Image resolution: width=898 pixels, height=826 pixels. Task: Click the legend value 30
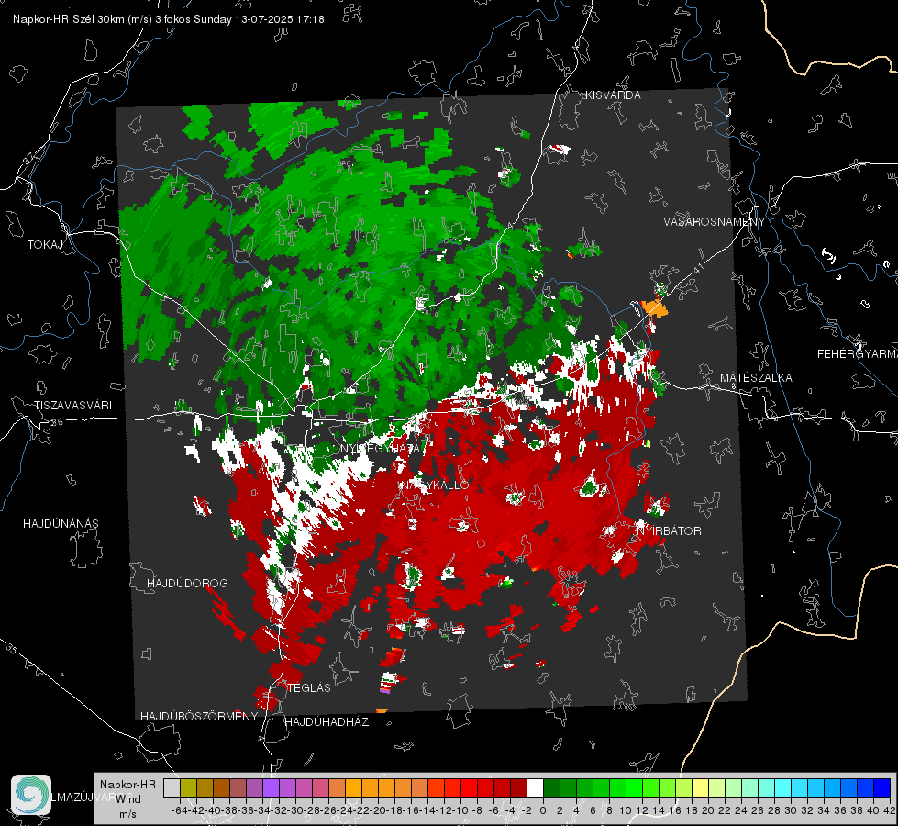click(791, 810)
